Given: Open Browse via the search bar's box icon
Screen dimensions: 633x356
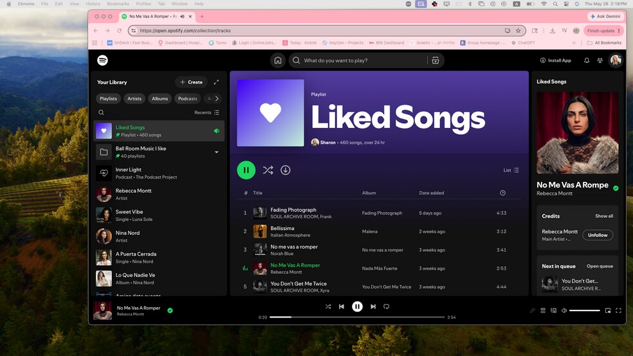Looking at the screenshot, I should point(435,60).
